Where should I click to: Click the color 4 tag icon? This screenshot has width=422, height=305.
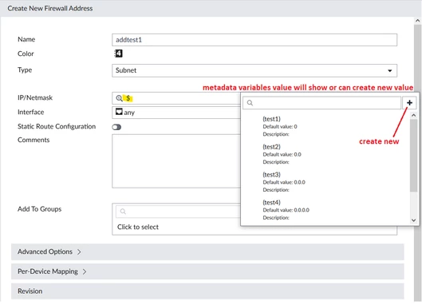118,53
